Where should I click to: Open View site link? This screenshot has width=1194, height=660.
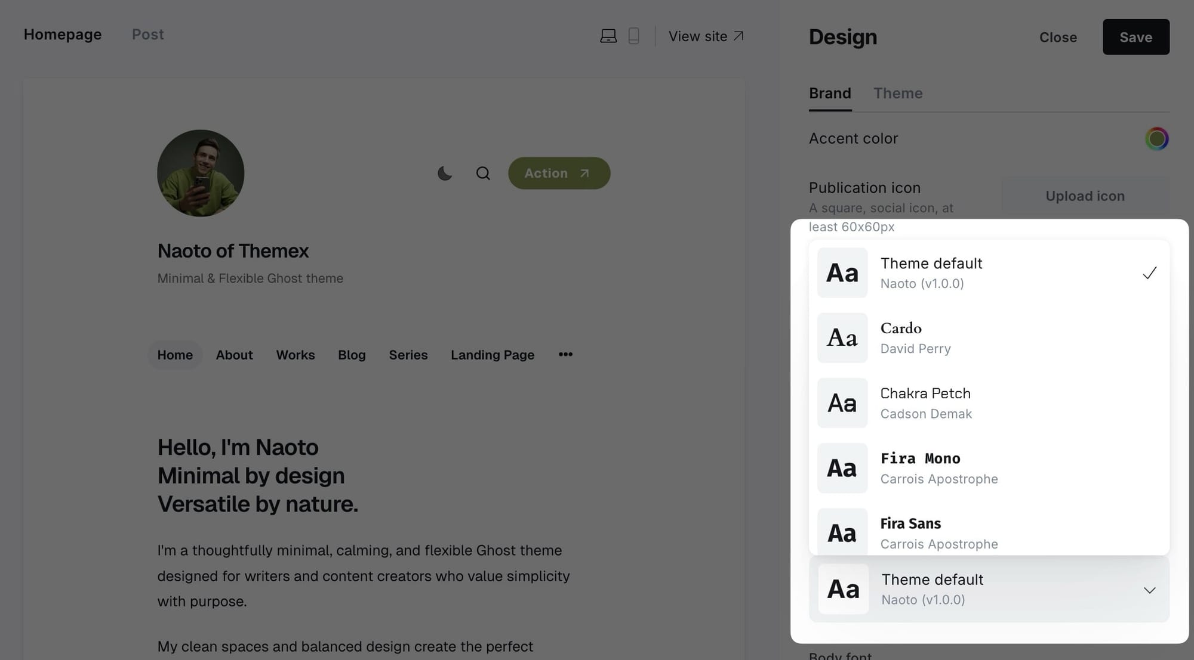(x=706, y=36)
